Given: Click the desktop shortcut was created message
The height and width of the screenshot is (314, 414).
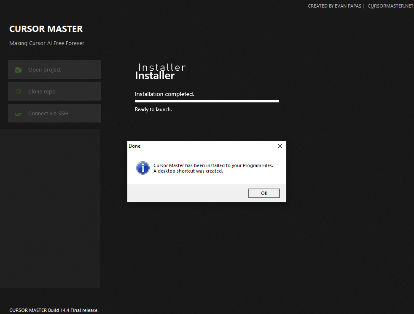Looking at the screenshot, I should [x=188, y=171].
